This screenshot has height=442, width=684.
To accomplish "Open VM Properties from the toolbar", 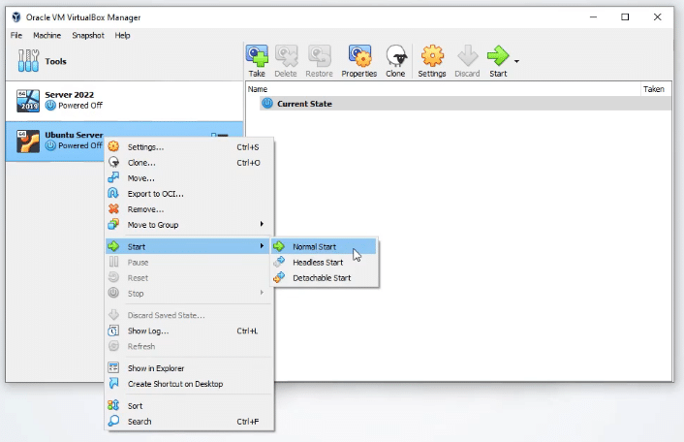I will pos(358,60).
